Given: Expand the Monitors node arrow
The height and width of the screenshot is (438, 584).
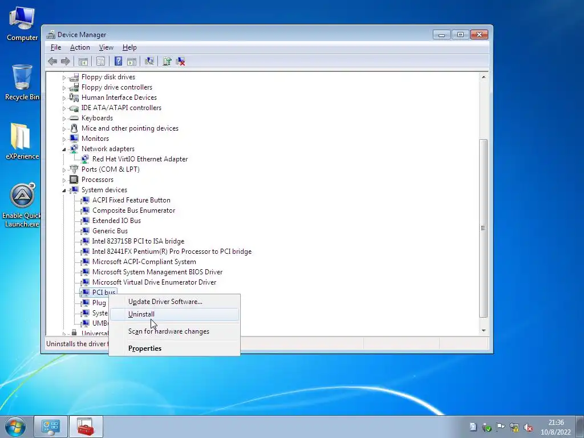Looking at the screenshot, I should [x=64, y=139].
